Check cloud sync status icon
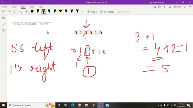 coord(154,7)
